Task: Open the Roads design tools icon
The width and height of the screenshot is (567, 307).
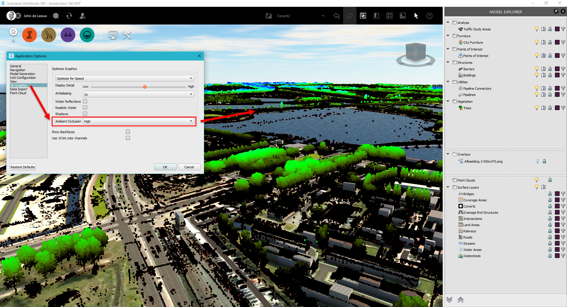Action: (x=48, y=35)
